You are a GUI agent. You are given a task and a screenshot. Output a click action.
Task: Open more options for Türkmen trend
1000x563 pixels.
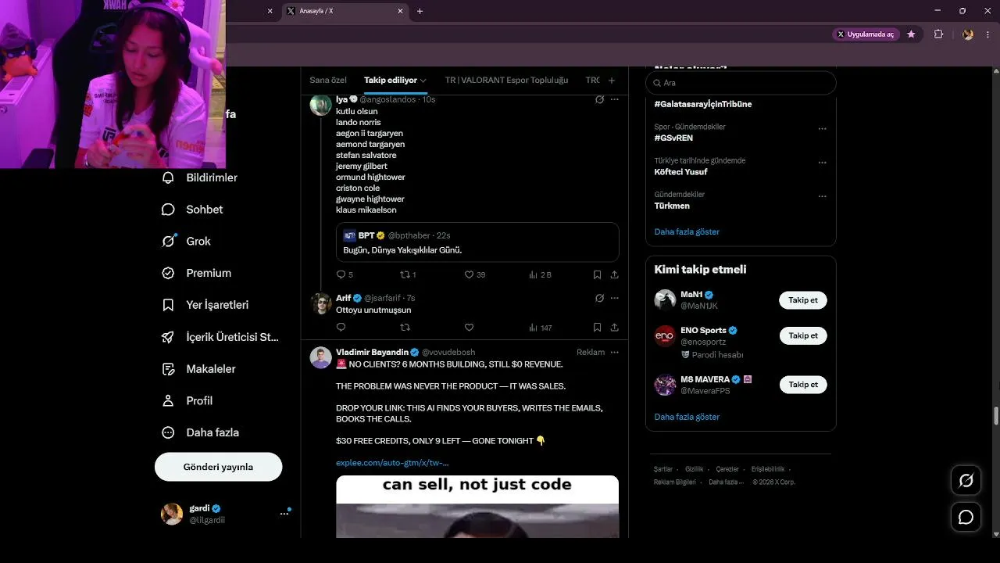[x=822, y=196]
